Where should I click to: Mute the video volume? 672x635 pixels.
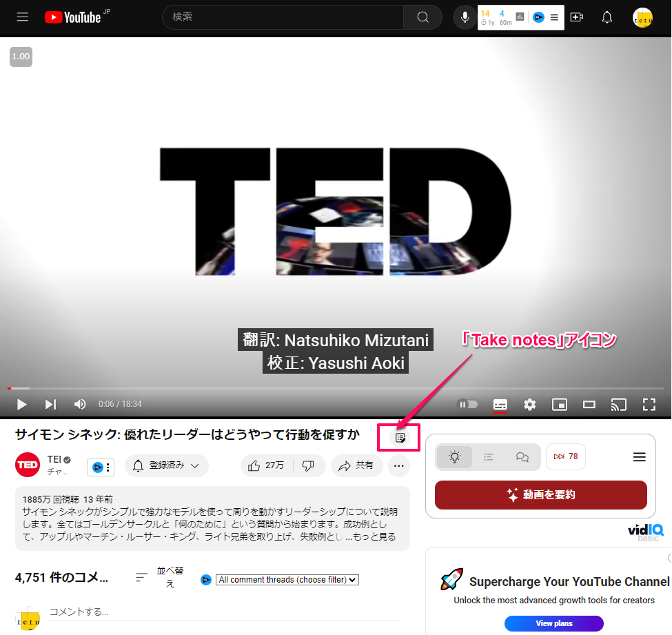point(80,404)
